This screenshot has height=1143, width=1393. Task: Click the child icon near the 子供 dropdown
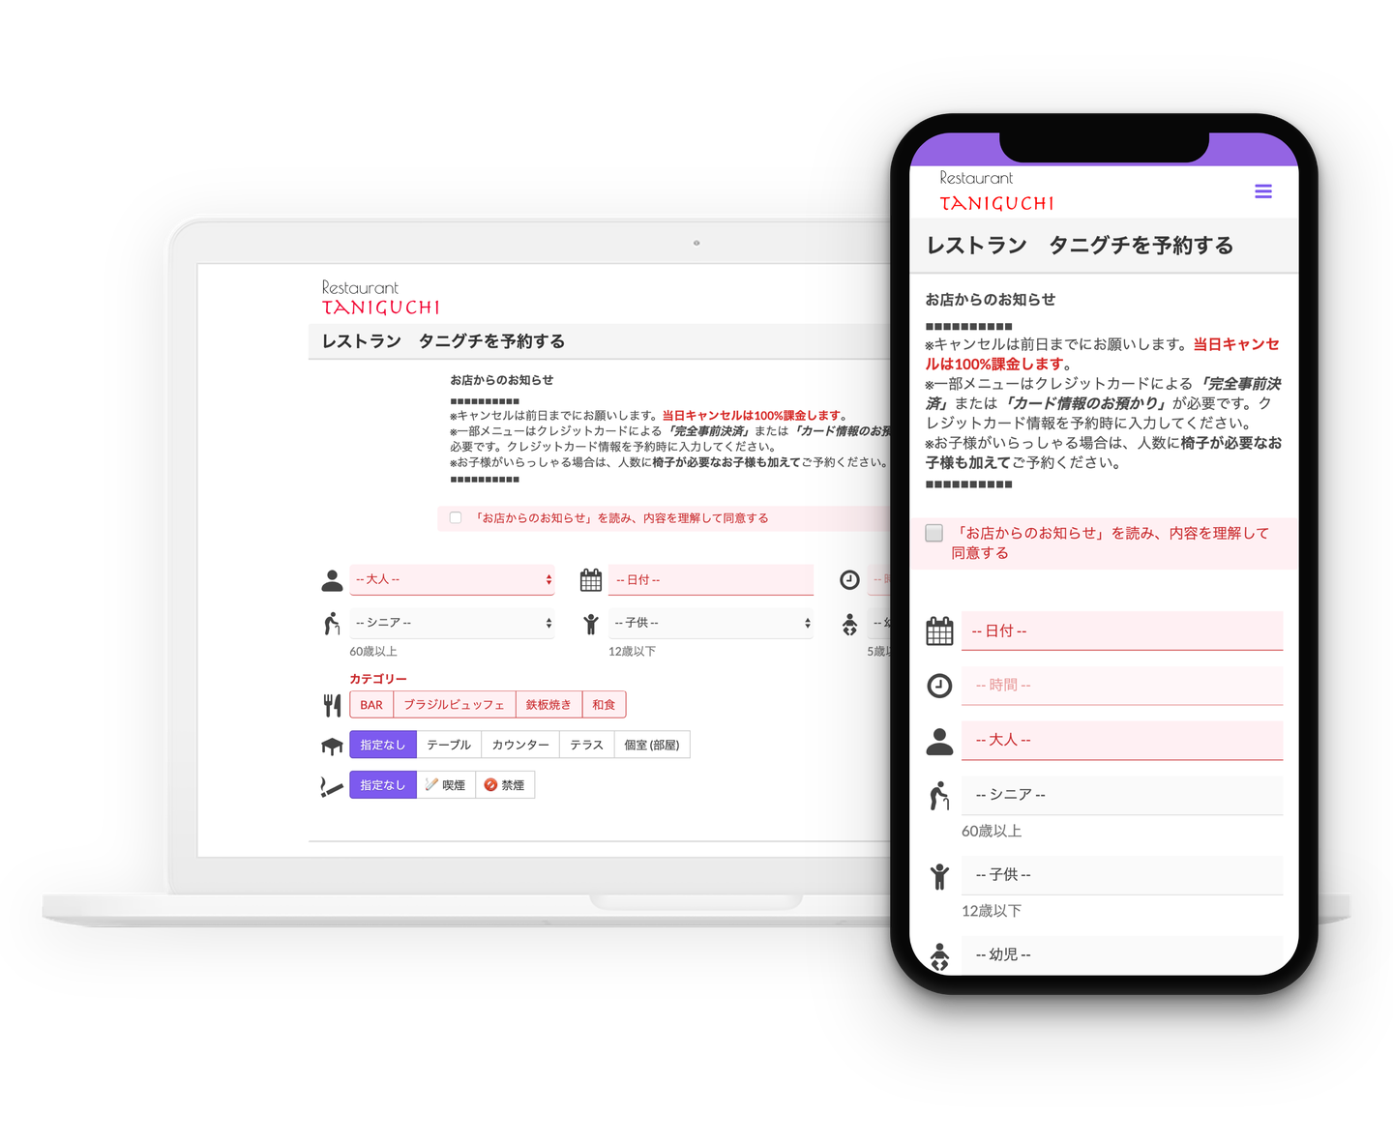(590, 623)
